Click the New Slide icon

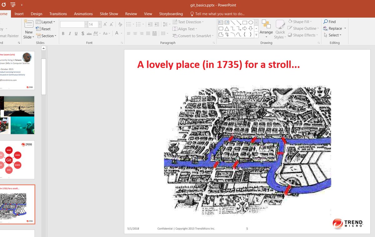[29, 24]
